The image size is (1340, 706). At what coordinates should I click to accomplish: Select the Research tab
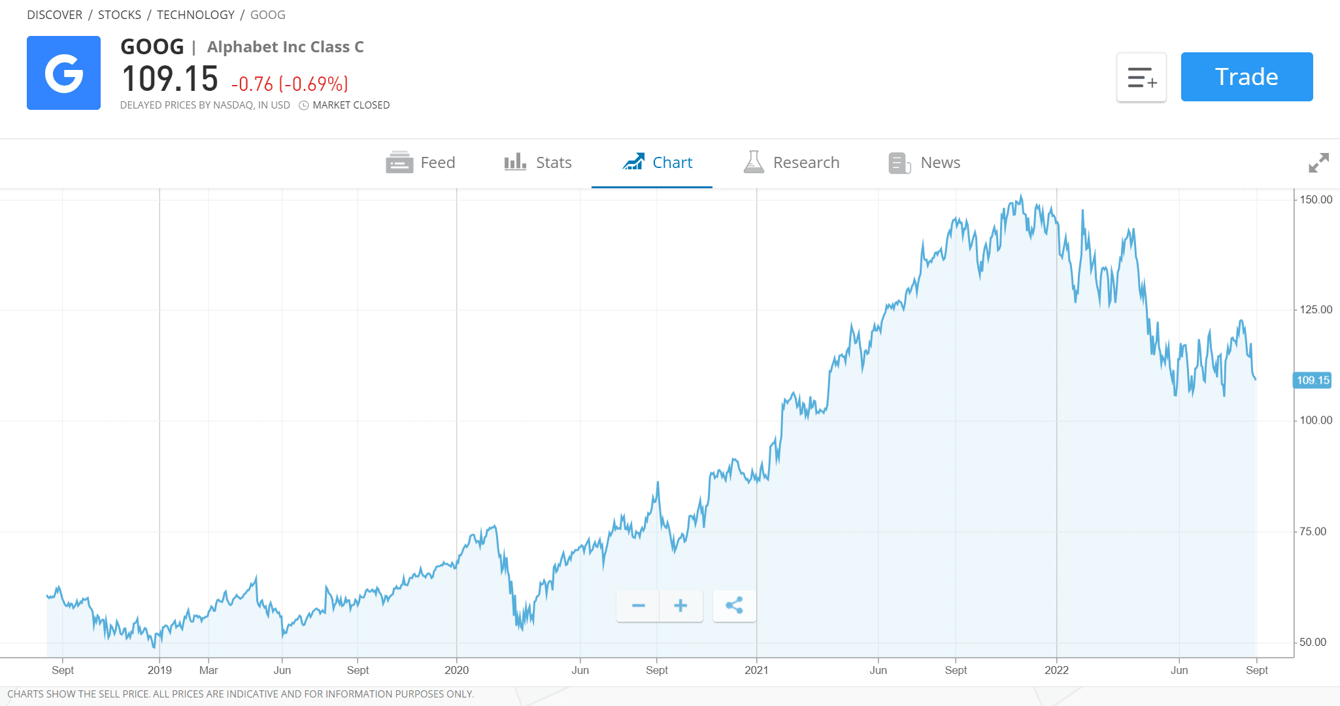click(807, 163)
